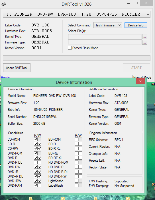Click the Buffer Size value 2000 kiB
Image resolution: width=155 pixels, height=200 pixels.
click(39, 124)
